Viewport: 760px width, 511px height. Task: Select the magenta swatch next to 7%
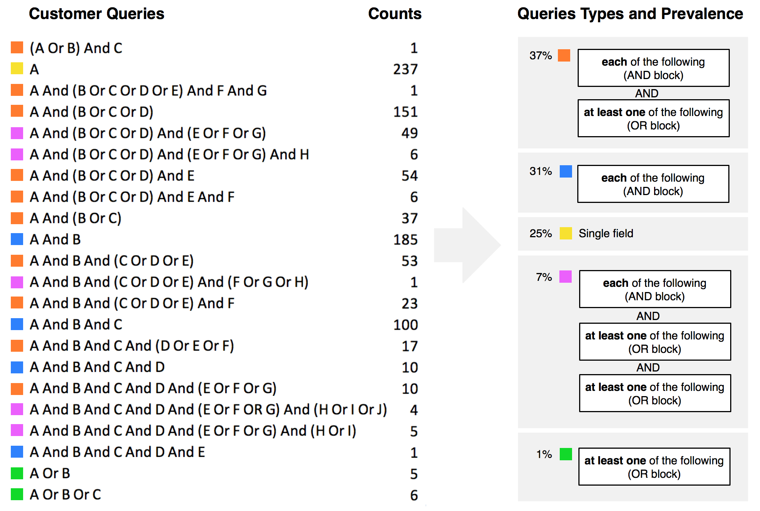565,277
